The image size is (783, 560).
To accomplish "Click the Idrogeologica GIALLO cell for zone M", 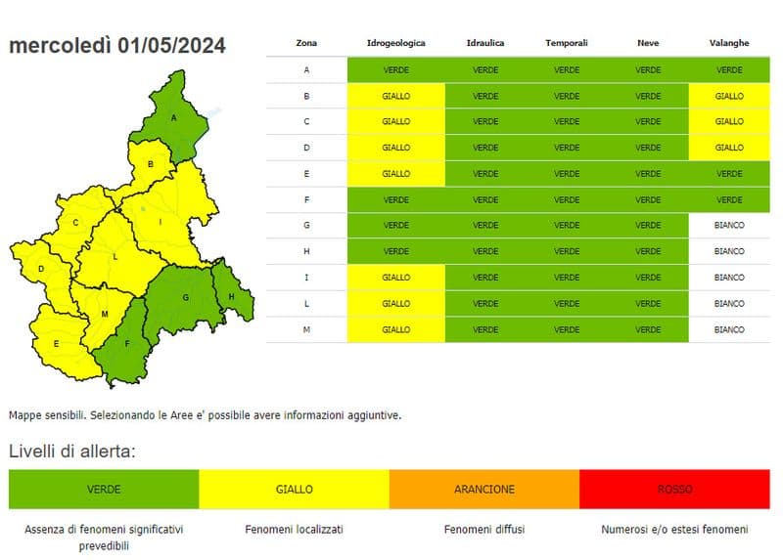I will [395, 329].
